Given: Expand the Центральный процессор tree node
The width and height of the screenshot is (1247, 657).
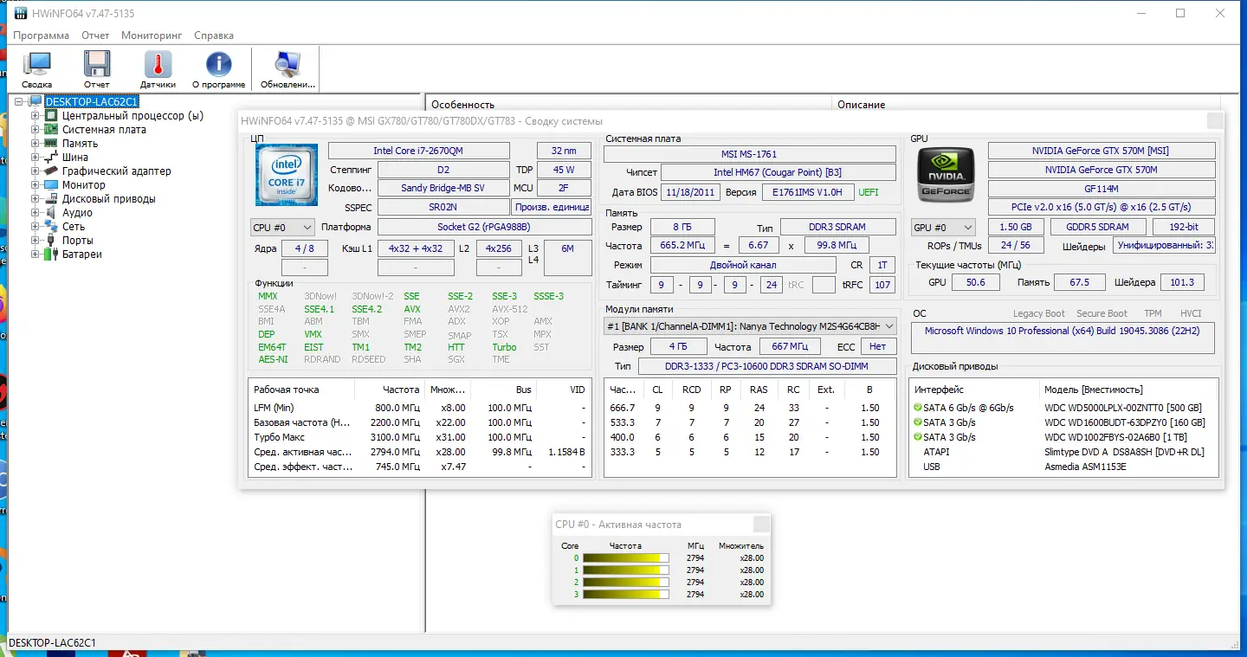Looking at the screenshot, I should [36, 116].
